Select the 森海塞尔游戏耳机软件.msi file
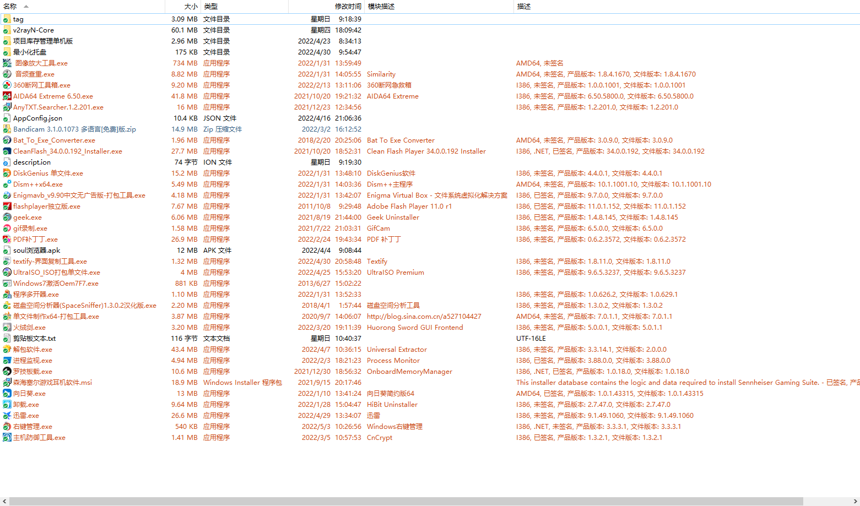The height and width of the screenshot is (506, 860). pos(52,383)
